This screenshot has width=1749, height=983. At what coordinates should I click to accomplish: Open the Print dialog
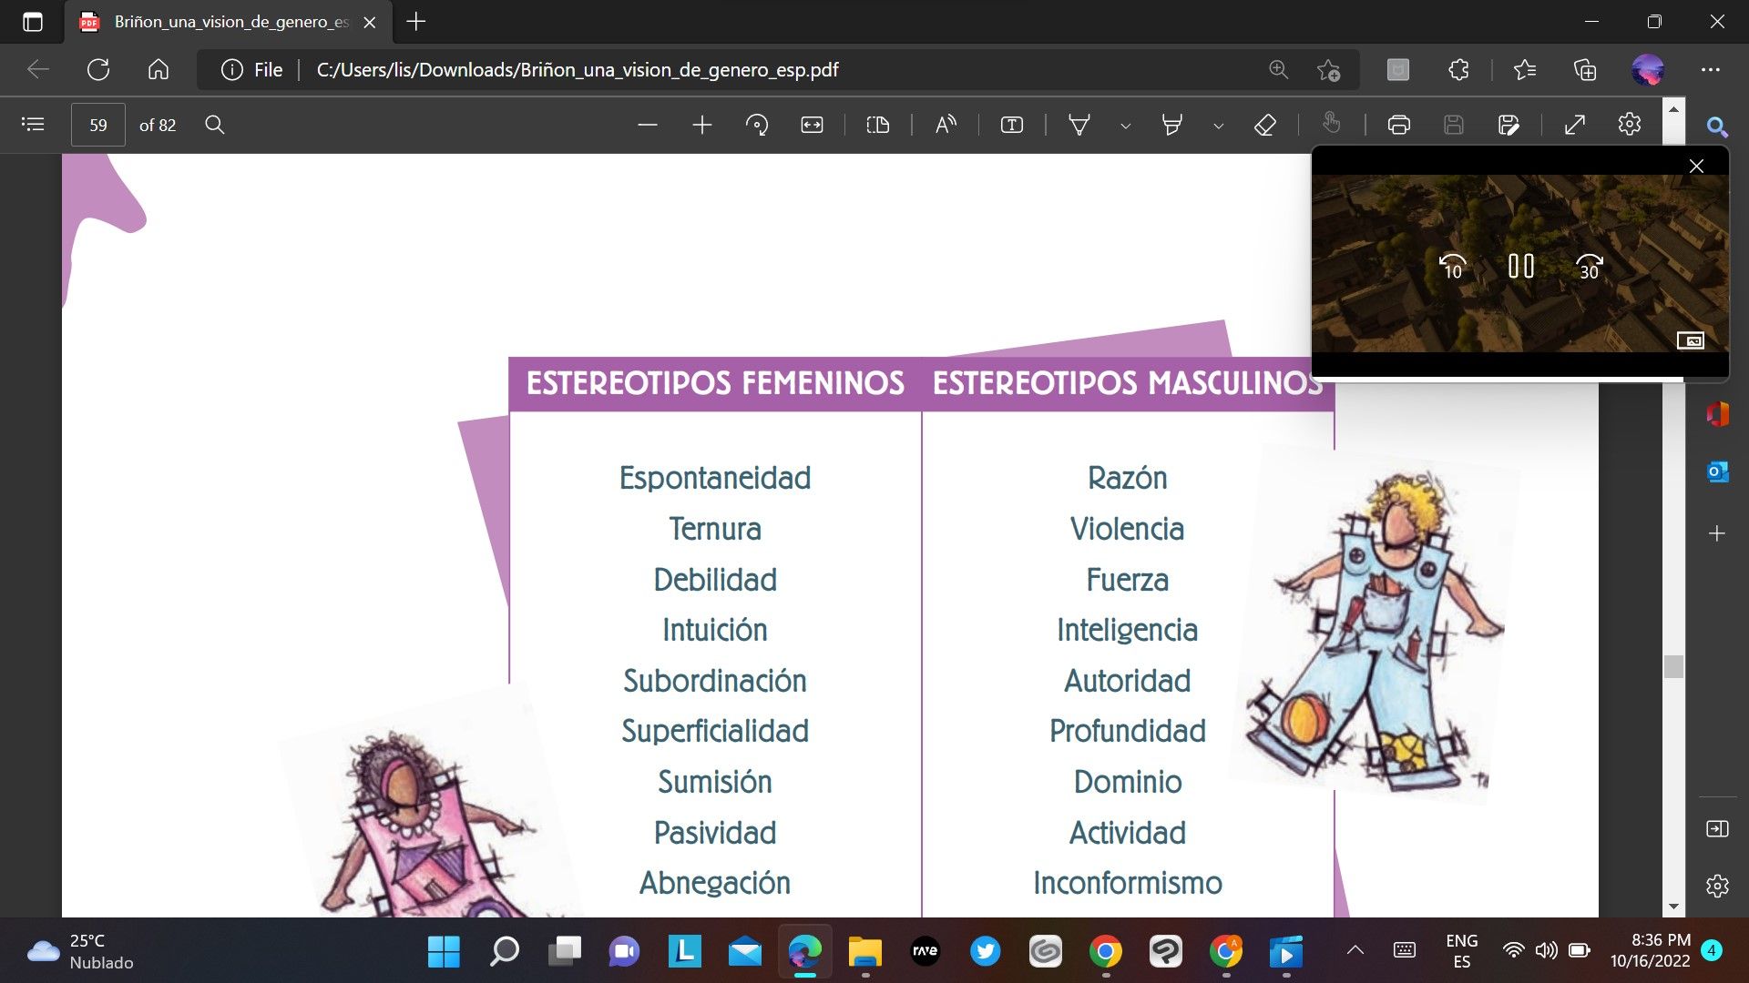[1396, 125]
